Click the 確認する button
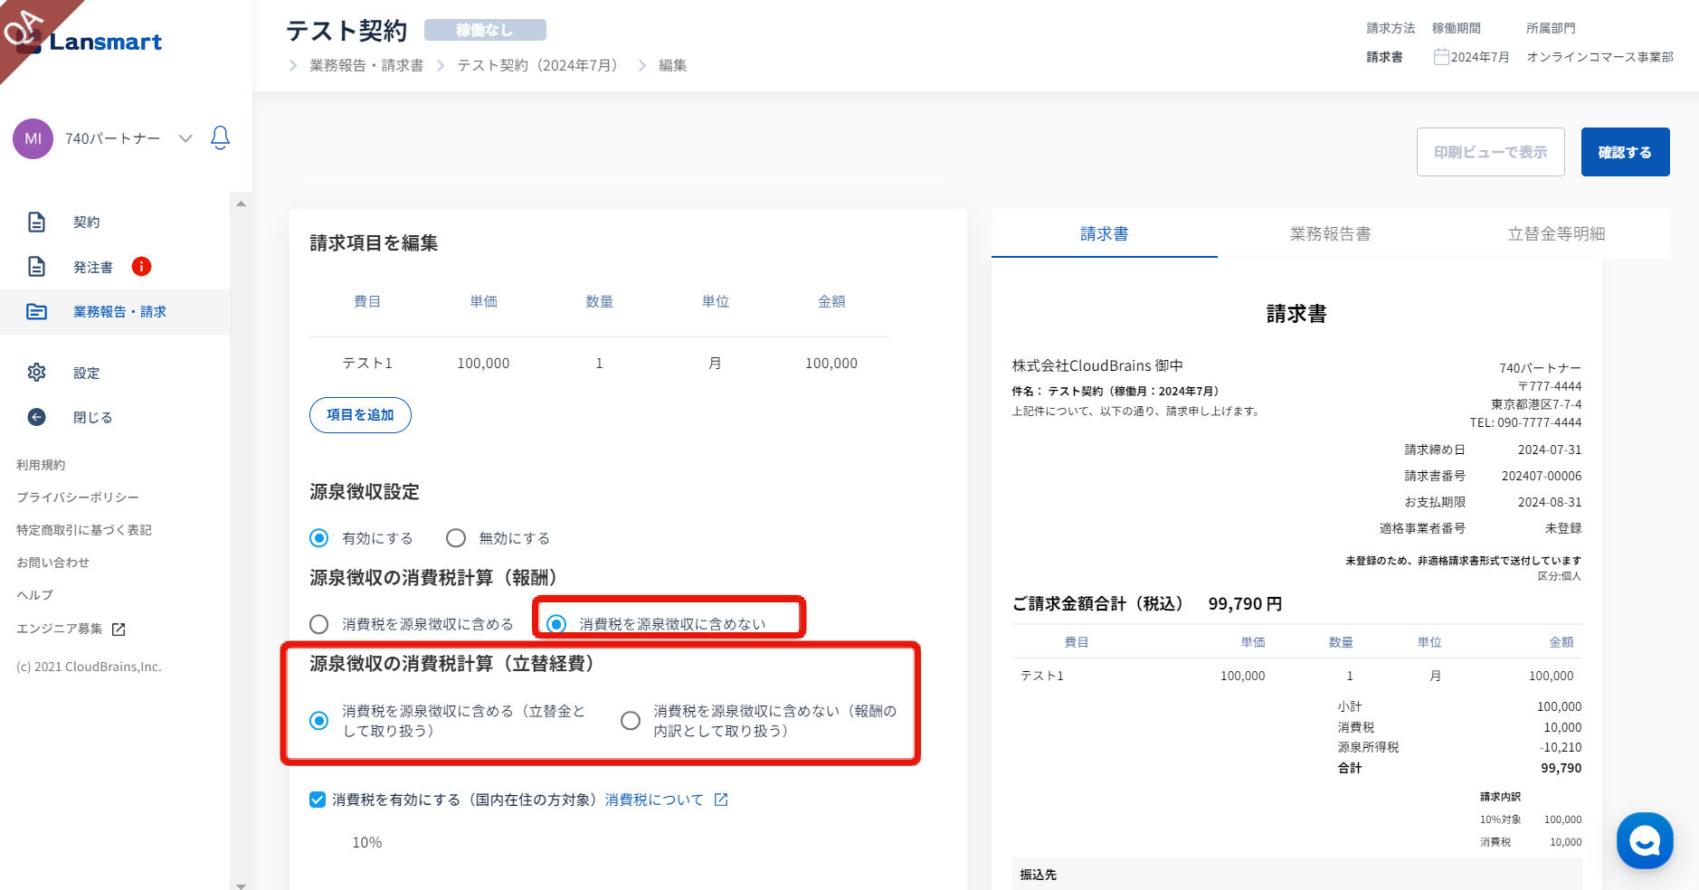Screen dimensions: 1699x890 1625,152
